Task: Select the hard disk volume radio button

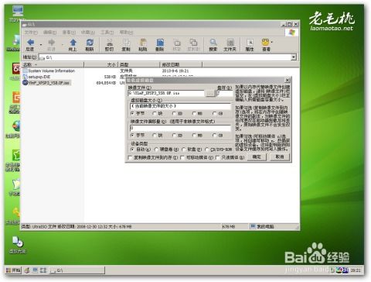Action: click(156, 150)
